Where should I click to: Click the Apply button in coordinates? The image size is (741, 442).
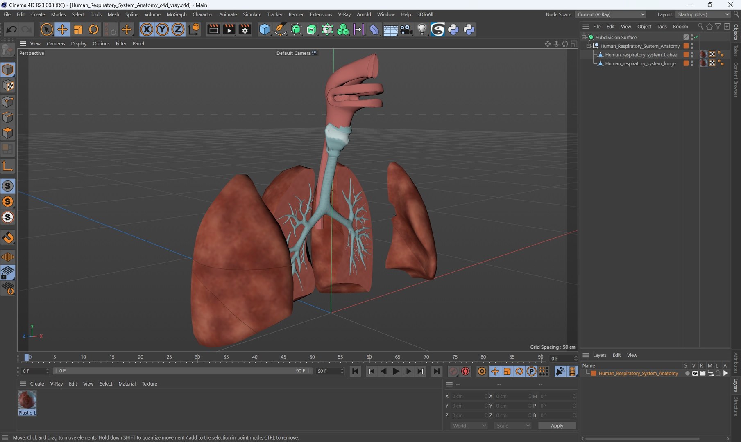pos(557,426)
